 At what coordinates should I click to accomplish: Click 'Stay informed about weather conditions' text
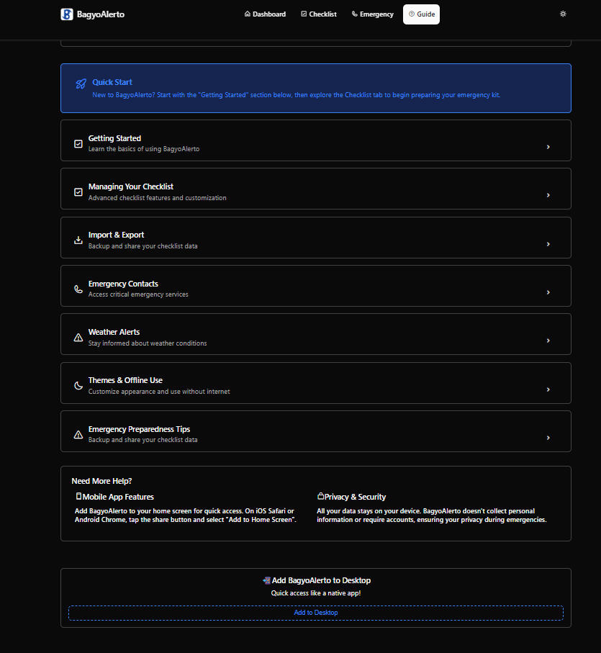(148, 343)
